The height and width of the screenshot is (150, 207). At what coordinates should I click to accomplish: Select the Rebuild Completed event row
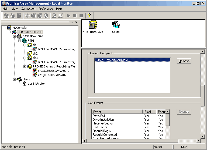[129, 135]
